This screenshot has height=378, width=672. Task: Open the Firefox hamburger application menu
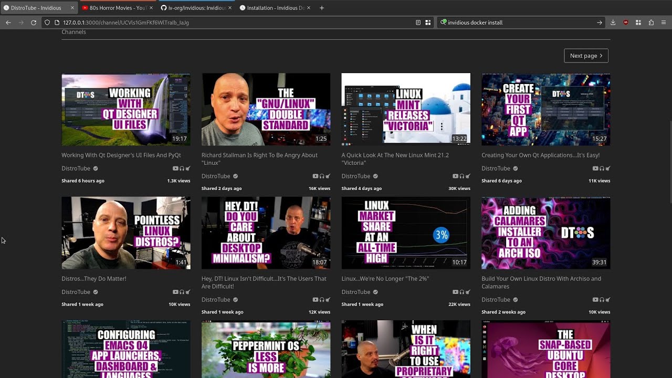pos(664,23)
